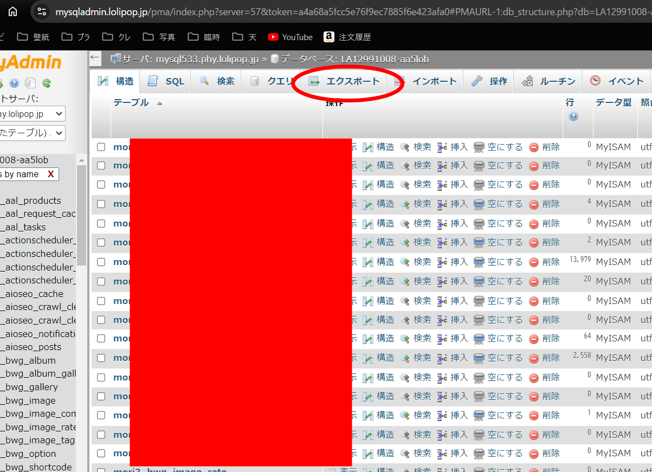
Task: Select the checkbox for the 64-row table
Action: 101,338
